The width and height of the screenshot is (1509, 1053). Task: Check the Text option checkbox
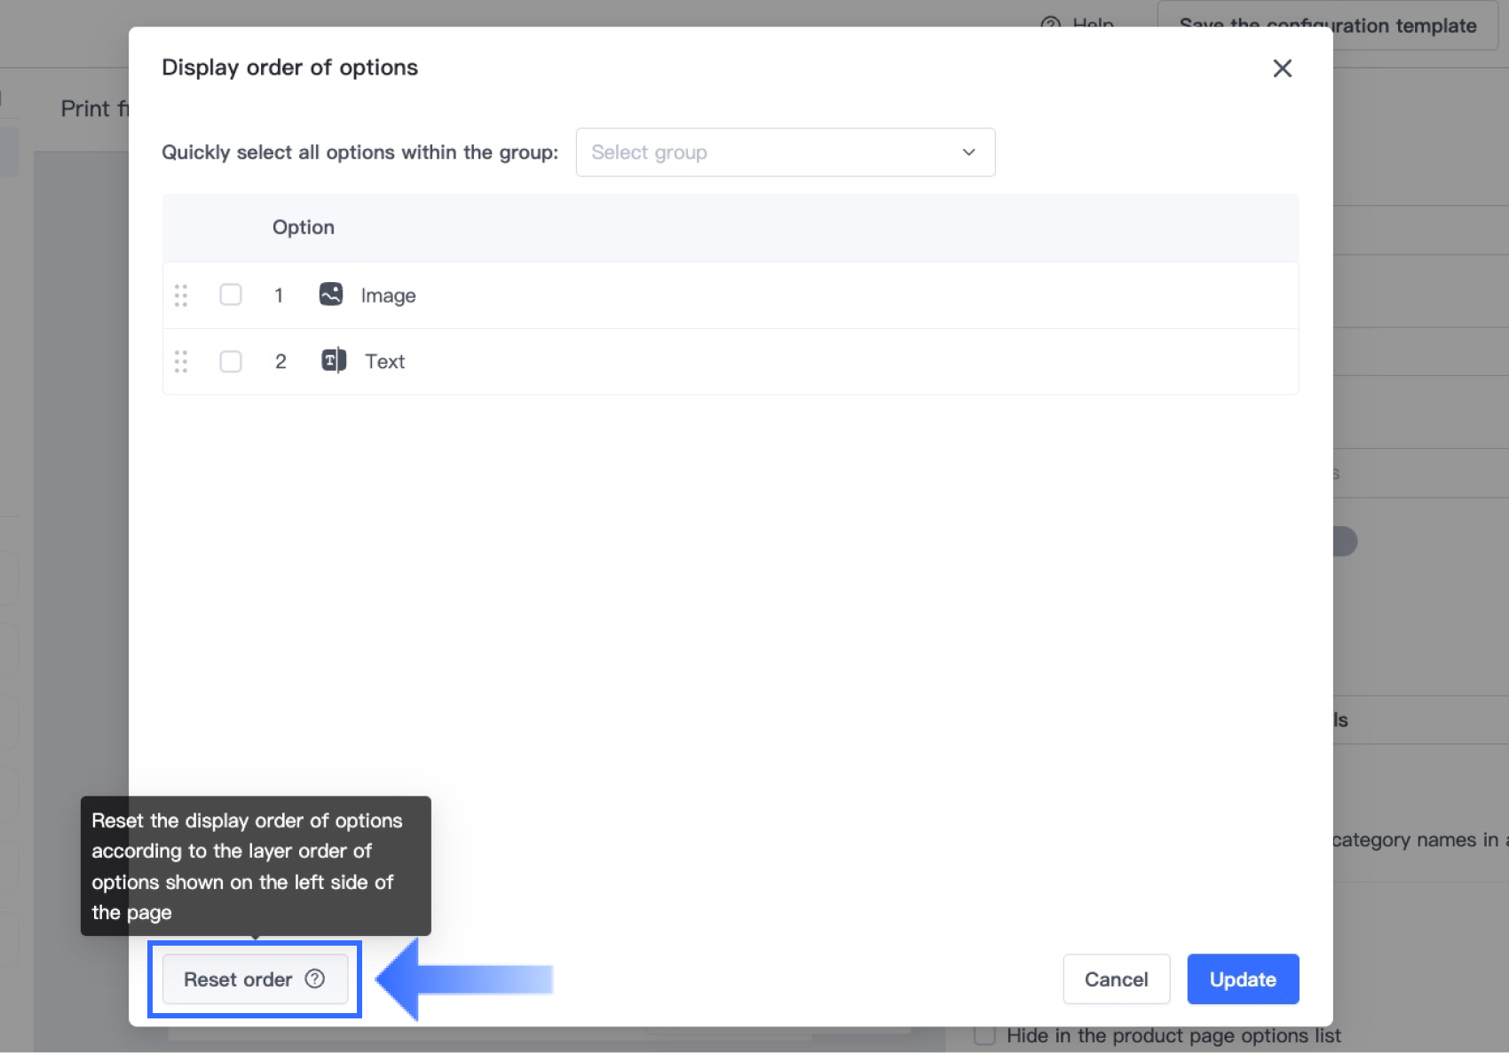click(x=231, y=362)
